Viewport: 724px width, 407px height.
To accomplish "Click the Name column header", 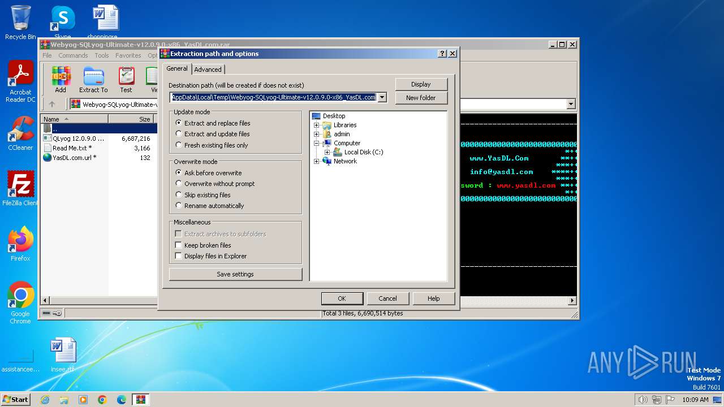I will point(75,119).
